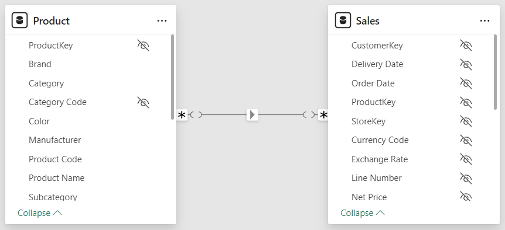Click the Product table database icon
Image resolution: width=505 pixels, height=230 pixels.
[x=20, y=20]
